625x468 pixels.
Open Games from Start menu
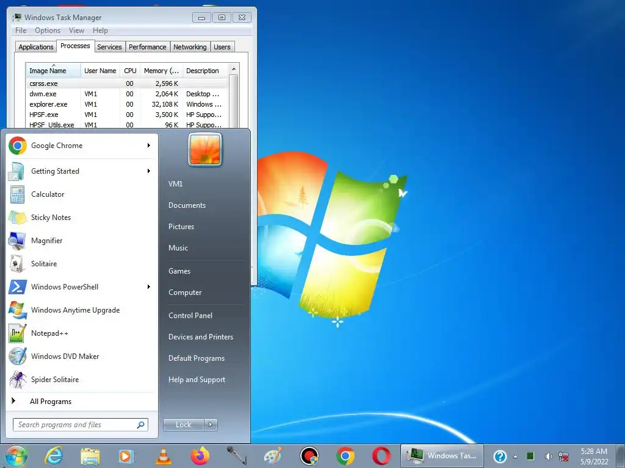pyautogui.click(x=179, y=271)
